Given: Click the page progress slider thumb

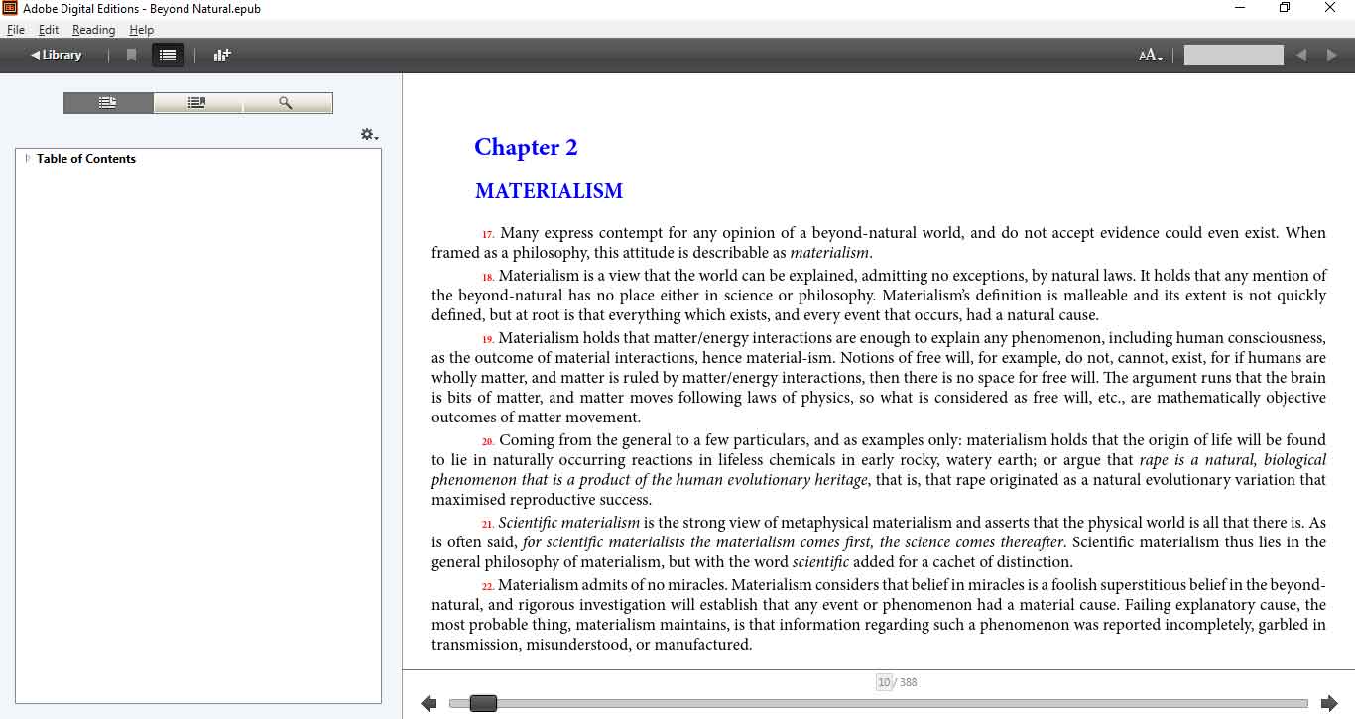Looking at the screenshot, I should point(483,703).
